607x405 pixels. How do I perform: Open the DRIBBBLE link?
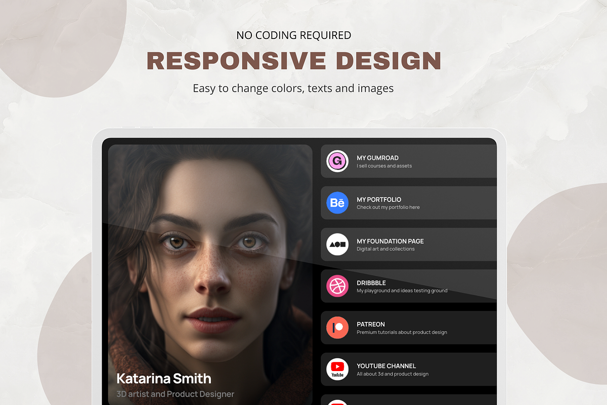(x=409, y=286)
